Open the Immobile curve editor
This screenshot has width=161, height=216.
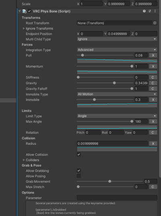tap(117, 105)
